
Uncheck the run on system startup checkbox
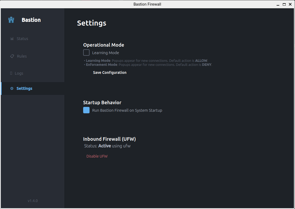click(x=86, y=110)
